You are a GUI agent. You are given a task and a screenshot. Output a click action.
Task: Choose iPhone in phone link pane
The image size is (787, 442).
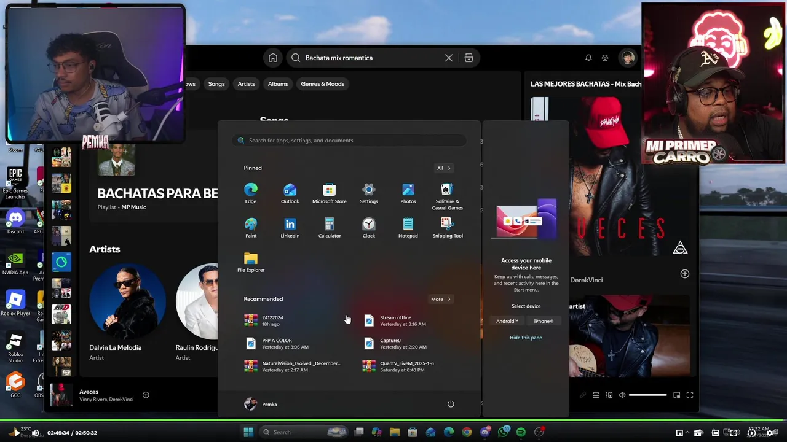[544, 321]
